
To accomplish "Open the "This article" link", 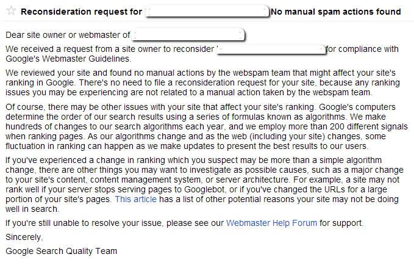I will pyautogui.click(x=135, y=199).
